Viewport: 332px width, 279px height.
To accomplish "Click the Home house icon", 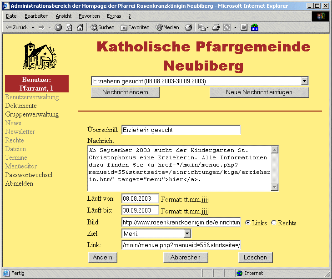I will coord(80,27).
